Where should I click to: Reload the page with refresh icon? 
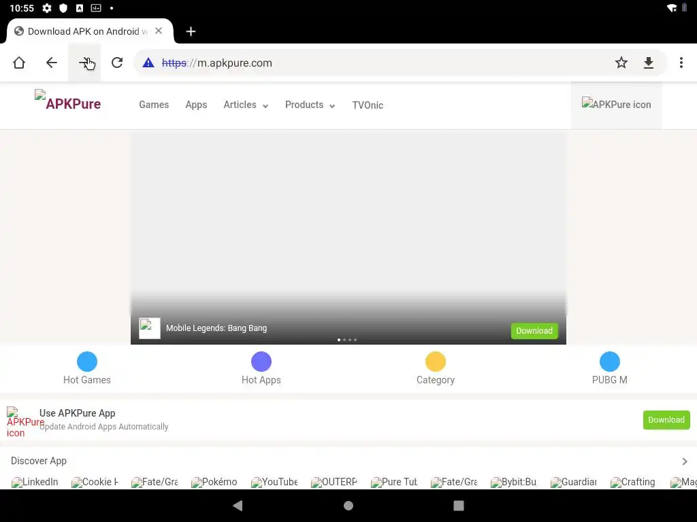click(117, 63)
